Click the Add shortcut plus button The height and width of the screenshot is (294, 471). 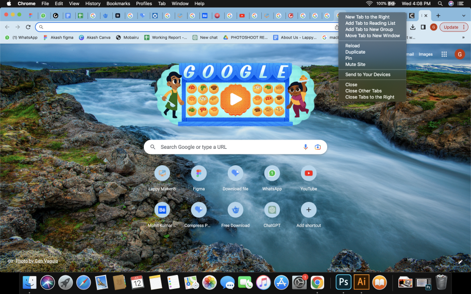(309, 210)
